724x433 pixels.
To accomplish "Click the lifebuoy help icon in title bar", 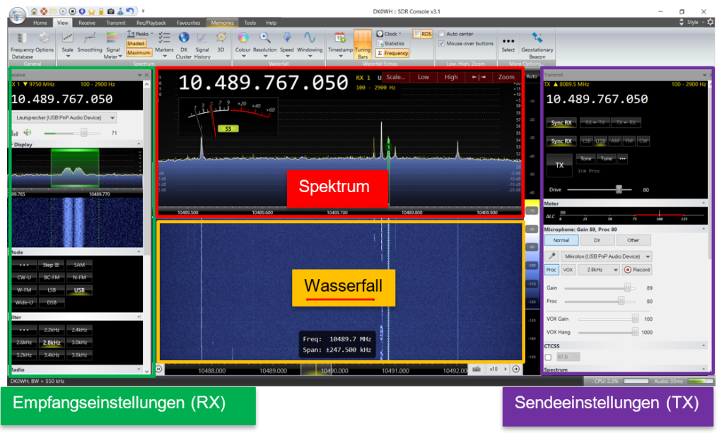I will click(43, 11).
